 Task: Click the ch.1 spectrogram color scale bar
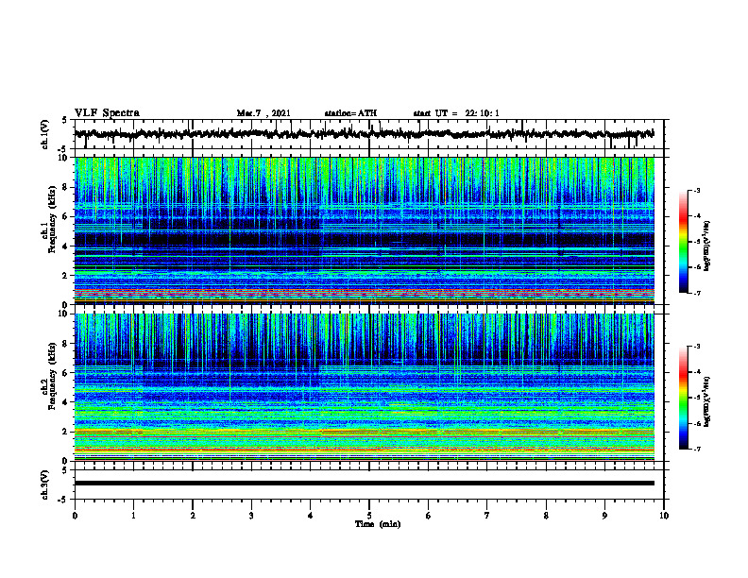[x=683, y=242]
